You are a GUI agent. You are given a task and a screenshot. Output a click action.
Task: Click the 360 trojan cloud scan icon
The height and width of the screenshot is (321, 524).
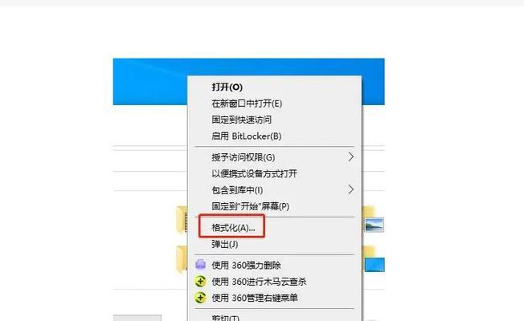point(200,282)
